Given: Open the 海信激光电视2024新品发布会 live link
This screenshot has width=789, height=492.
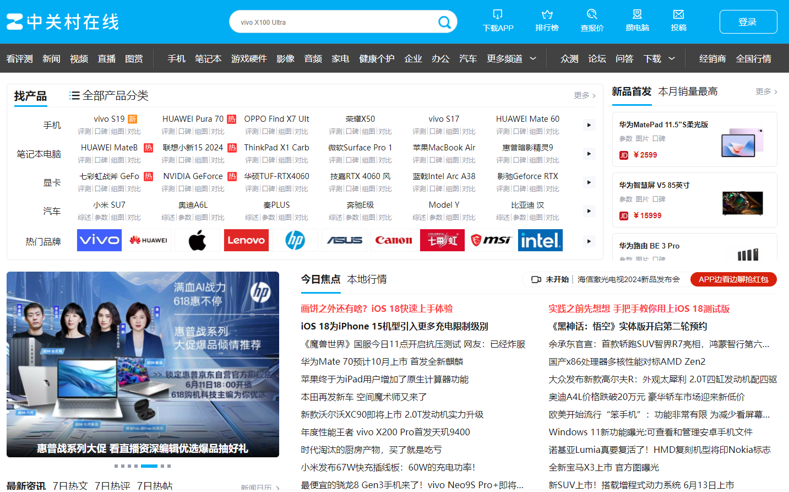Looking at the screenshot, I should [x=629, y=279].
